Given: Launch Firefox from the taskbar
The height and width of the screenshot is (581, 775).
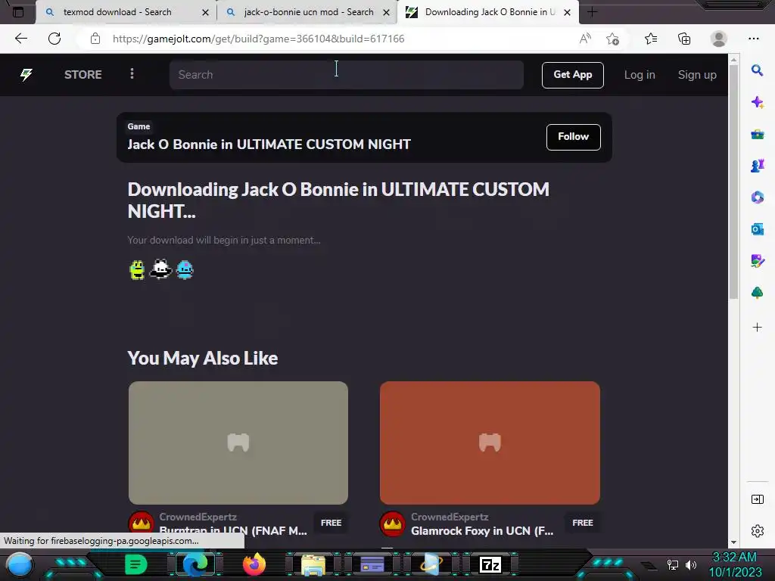Looking at the screenshot, I should tap(254, 564).
